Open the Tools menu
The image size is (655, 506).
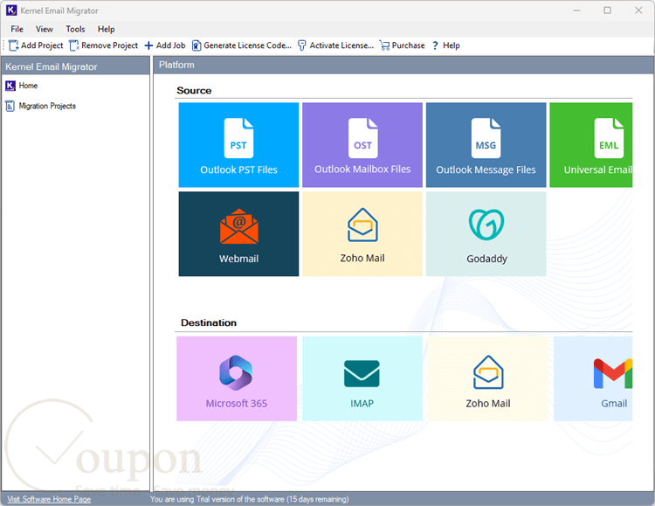click(x=75, y=29)
